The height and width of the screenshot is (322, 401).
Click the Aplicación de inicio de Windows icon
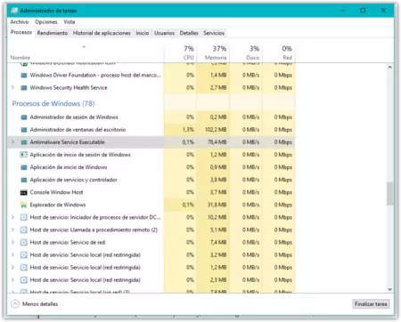pos(24,167)
